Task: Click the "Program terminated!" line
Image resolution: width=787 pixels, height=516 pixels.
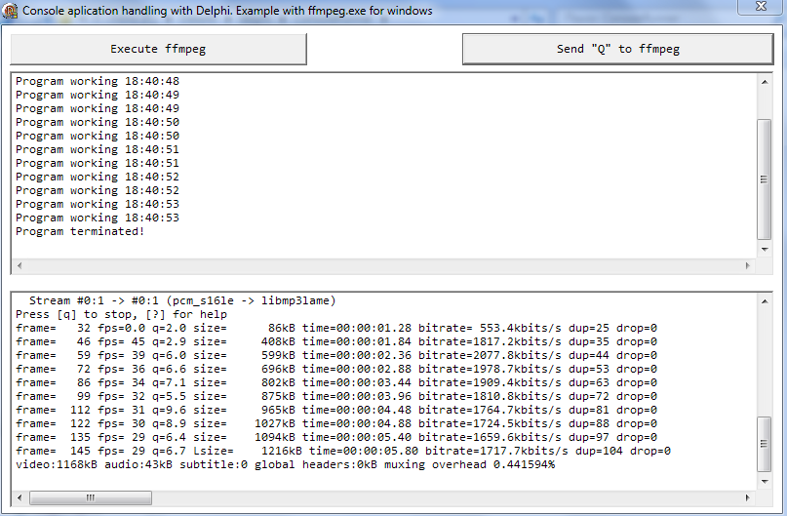Action: (x=80, y=231)
